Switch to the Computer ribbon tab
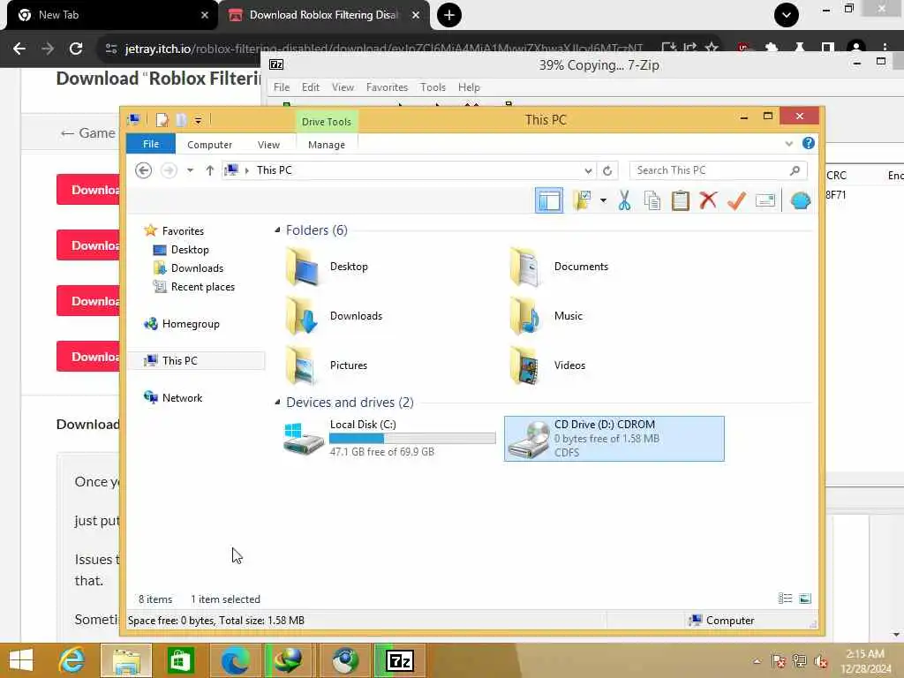 click(x=209, y=145)
